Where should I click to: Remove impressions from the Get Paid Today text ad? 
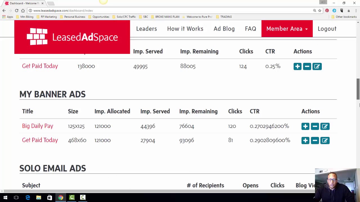coord(307,66)
